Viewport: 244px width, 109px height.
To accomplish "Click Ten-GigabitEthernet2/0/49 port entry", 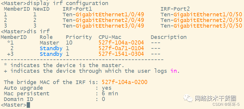I will point(103,20).
